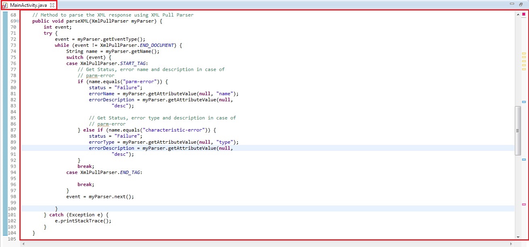Click the pink marker in overview ruler
The image size is (529, 247).
click(x=524, y=205)
